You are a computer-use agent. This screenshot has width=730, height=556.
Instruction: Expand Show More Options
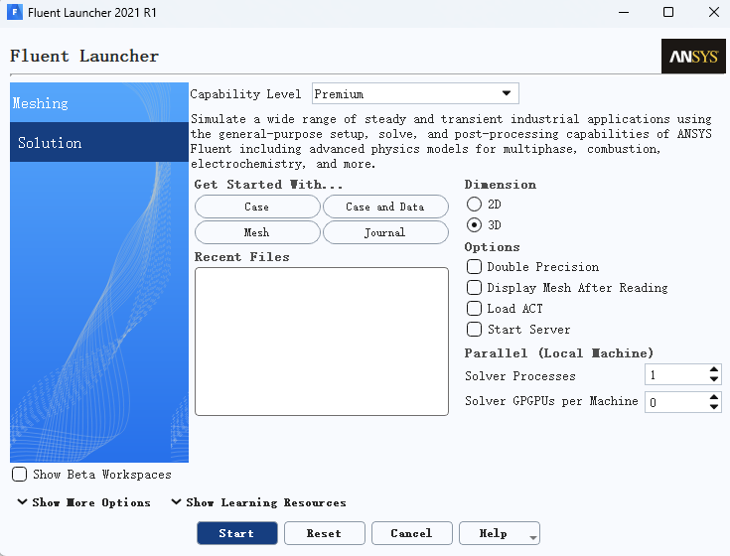pyautogui.click(x=84, y=502)
